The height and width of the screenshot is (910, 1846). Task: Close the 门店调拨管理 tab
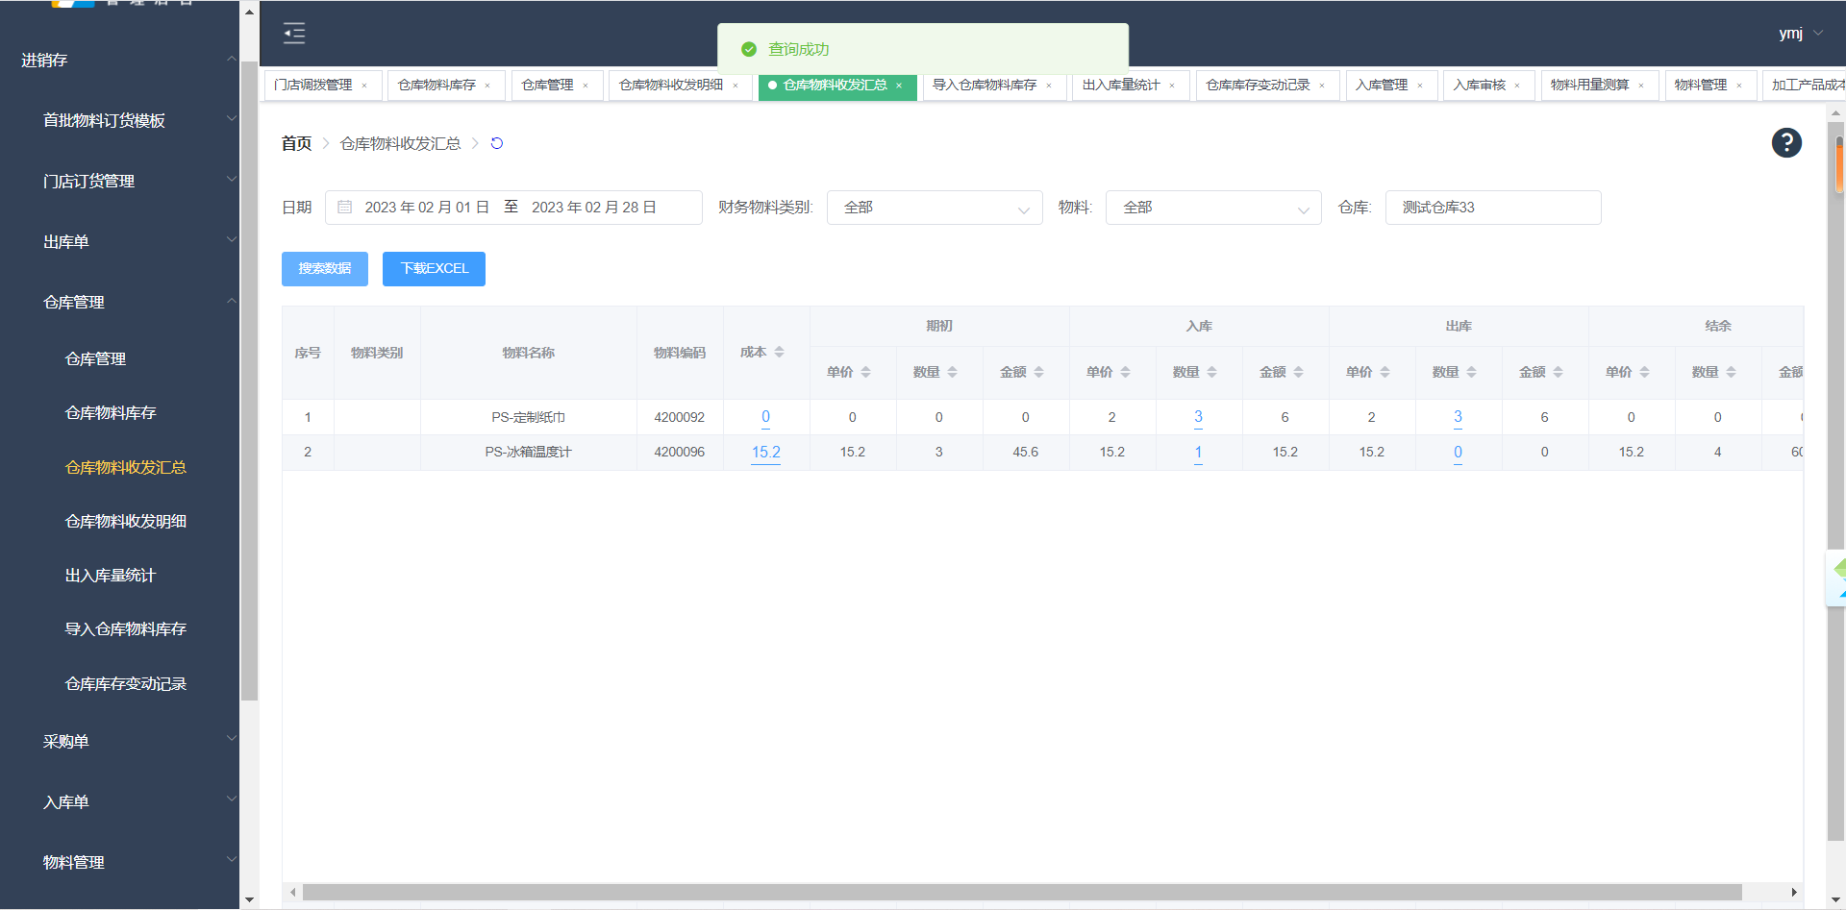pos(364,86)
